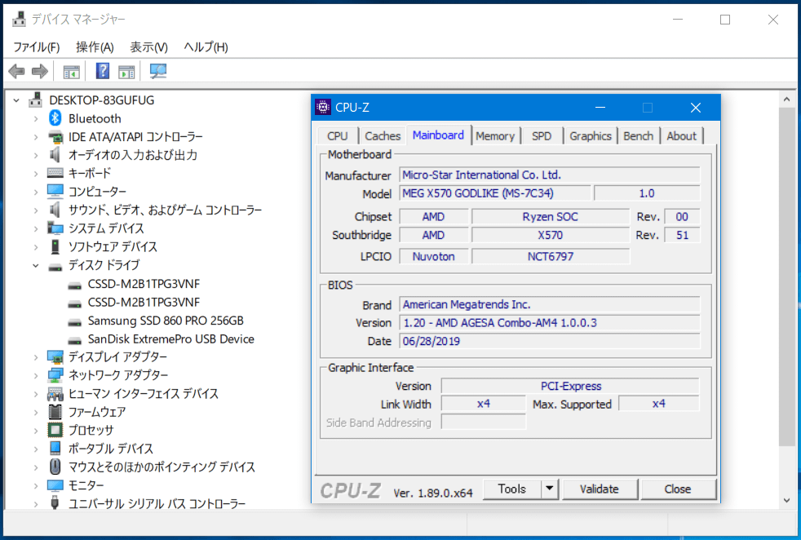Screen dimensions: 801x540
Task: Click the IDE ATA/ATAPI controller icon
Action: [x=55, y=137]
